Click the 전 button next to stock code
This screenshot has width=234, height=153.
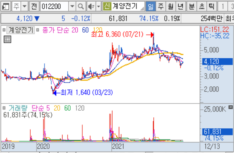pyautogui.click(x=34, y=6)
